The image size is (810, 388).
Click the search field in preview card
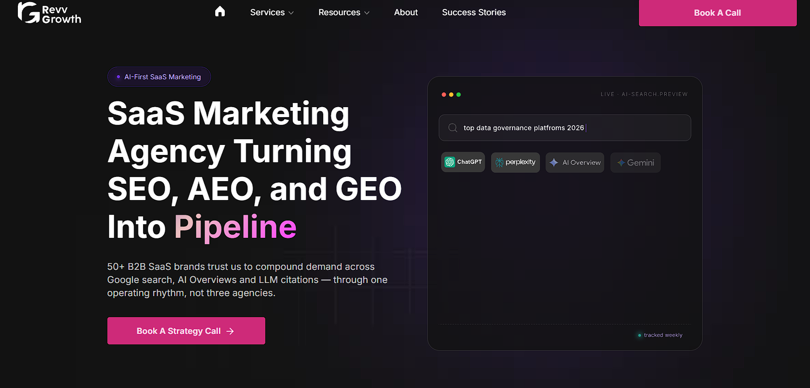tap(565, 128)
